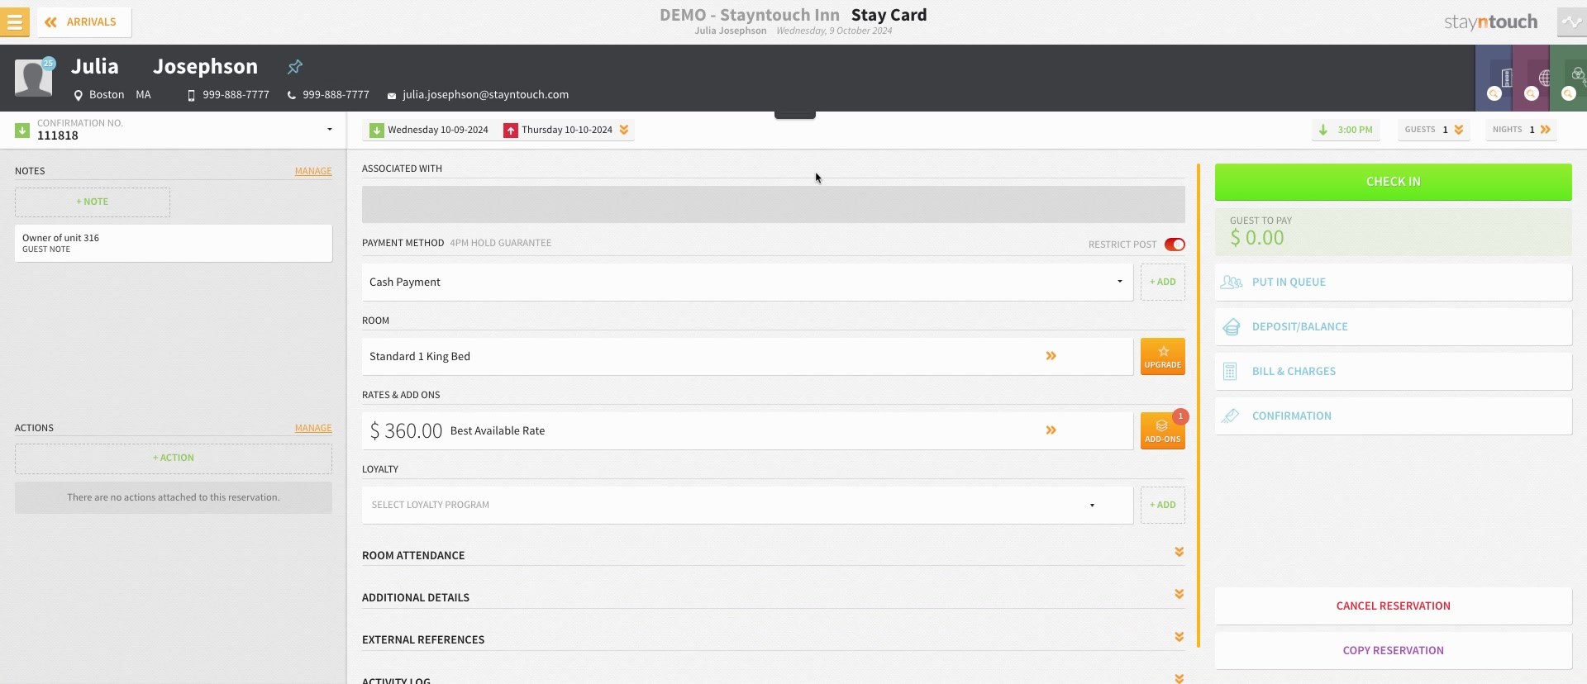
Task: Click the Upgrade star button
Action: 1163,357
